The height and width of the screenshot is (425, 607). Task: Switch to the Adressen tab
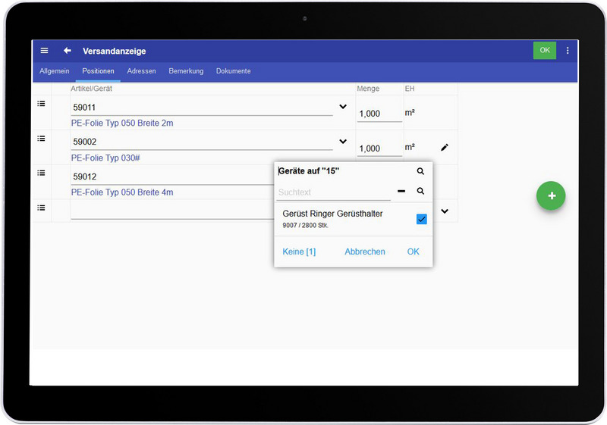tap(141, 71)
